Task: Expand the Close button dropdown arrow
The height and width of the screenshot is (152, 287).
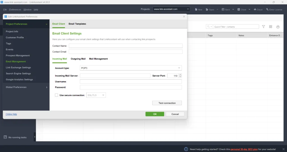Action: 249,9
